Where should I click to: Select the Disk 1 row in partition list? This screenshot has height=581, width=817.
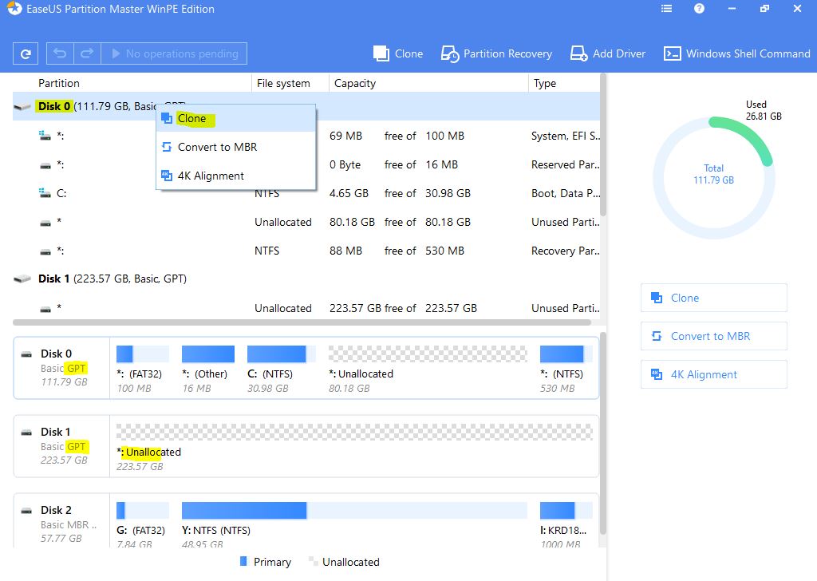coord(112,279)
